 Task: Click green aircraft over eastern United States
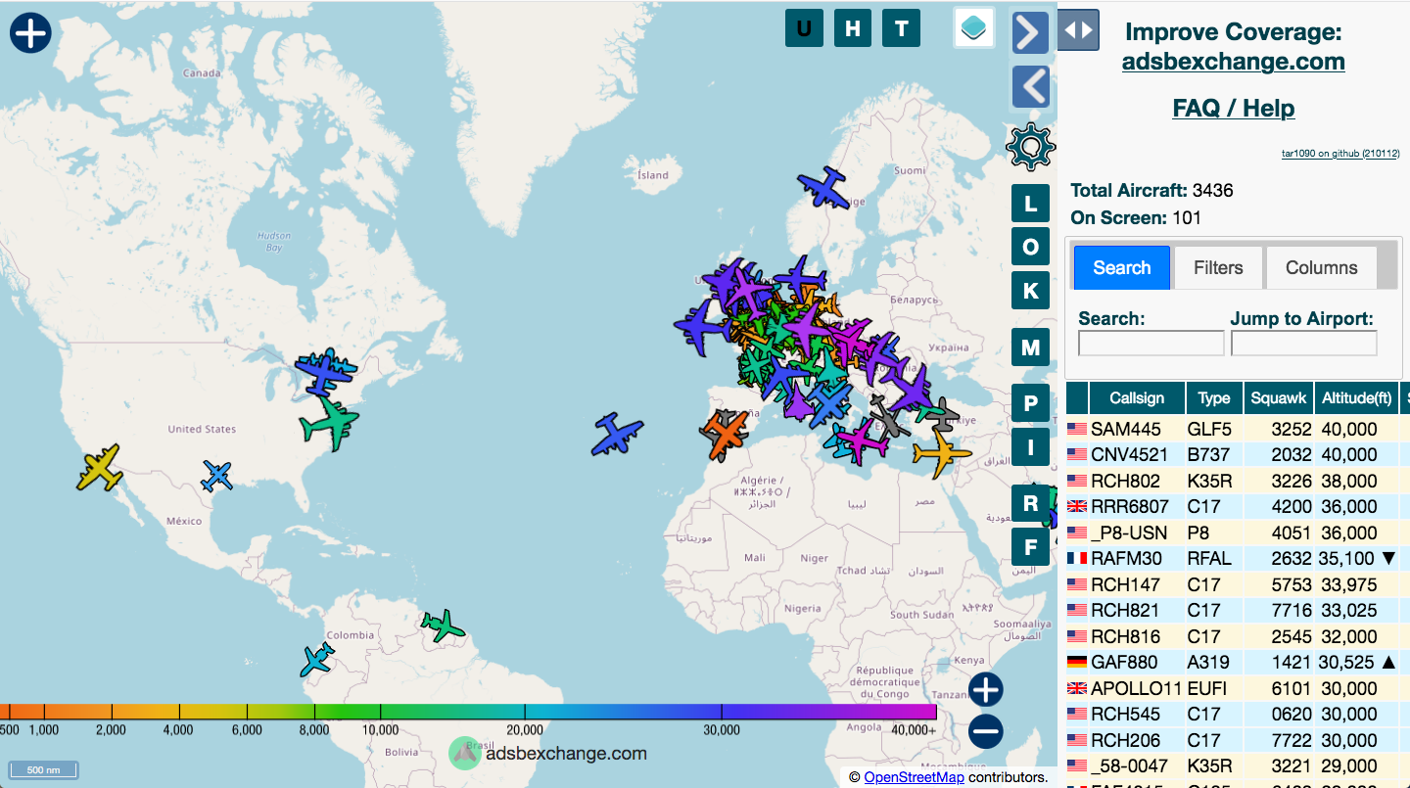(330, 424)
